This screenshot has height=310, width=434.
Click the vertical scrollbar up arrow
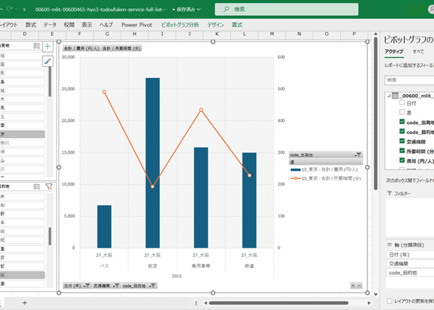pyautogui.click(x=376, y=34)
